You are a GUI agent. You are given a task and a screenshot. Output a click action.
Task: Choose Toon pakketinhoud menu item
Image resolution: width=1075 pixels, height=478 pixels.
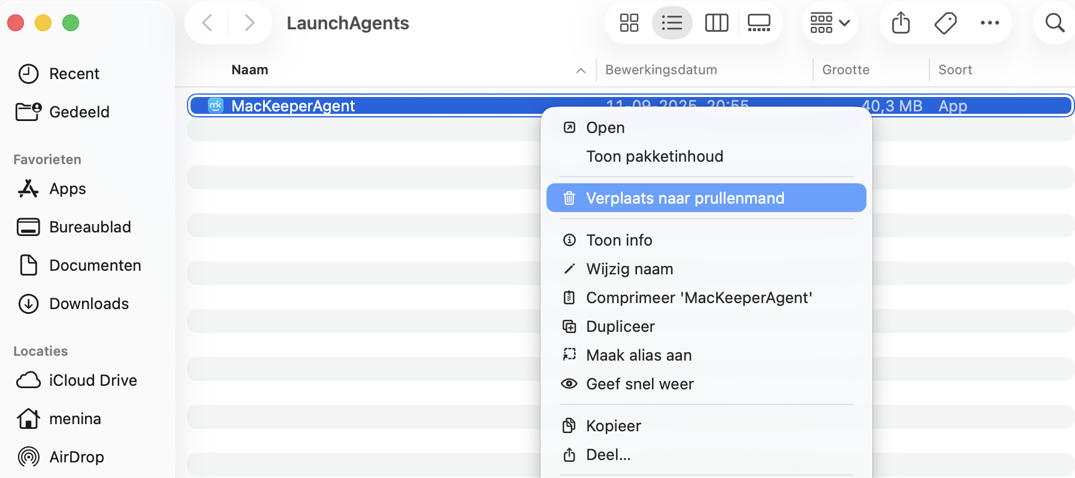tap(706, 156)
